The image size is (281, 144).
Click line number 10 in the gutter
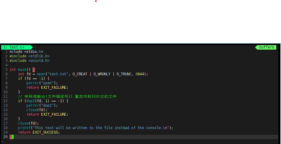[5, 92]
